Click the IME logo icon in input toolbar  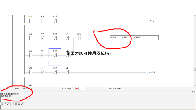[x=2, y=104]
